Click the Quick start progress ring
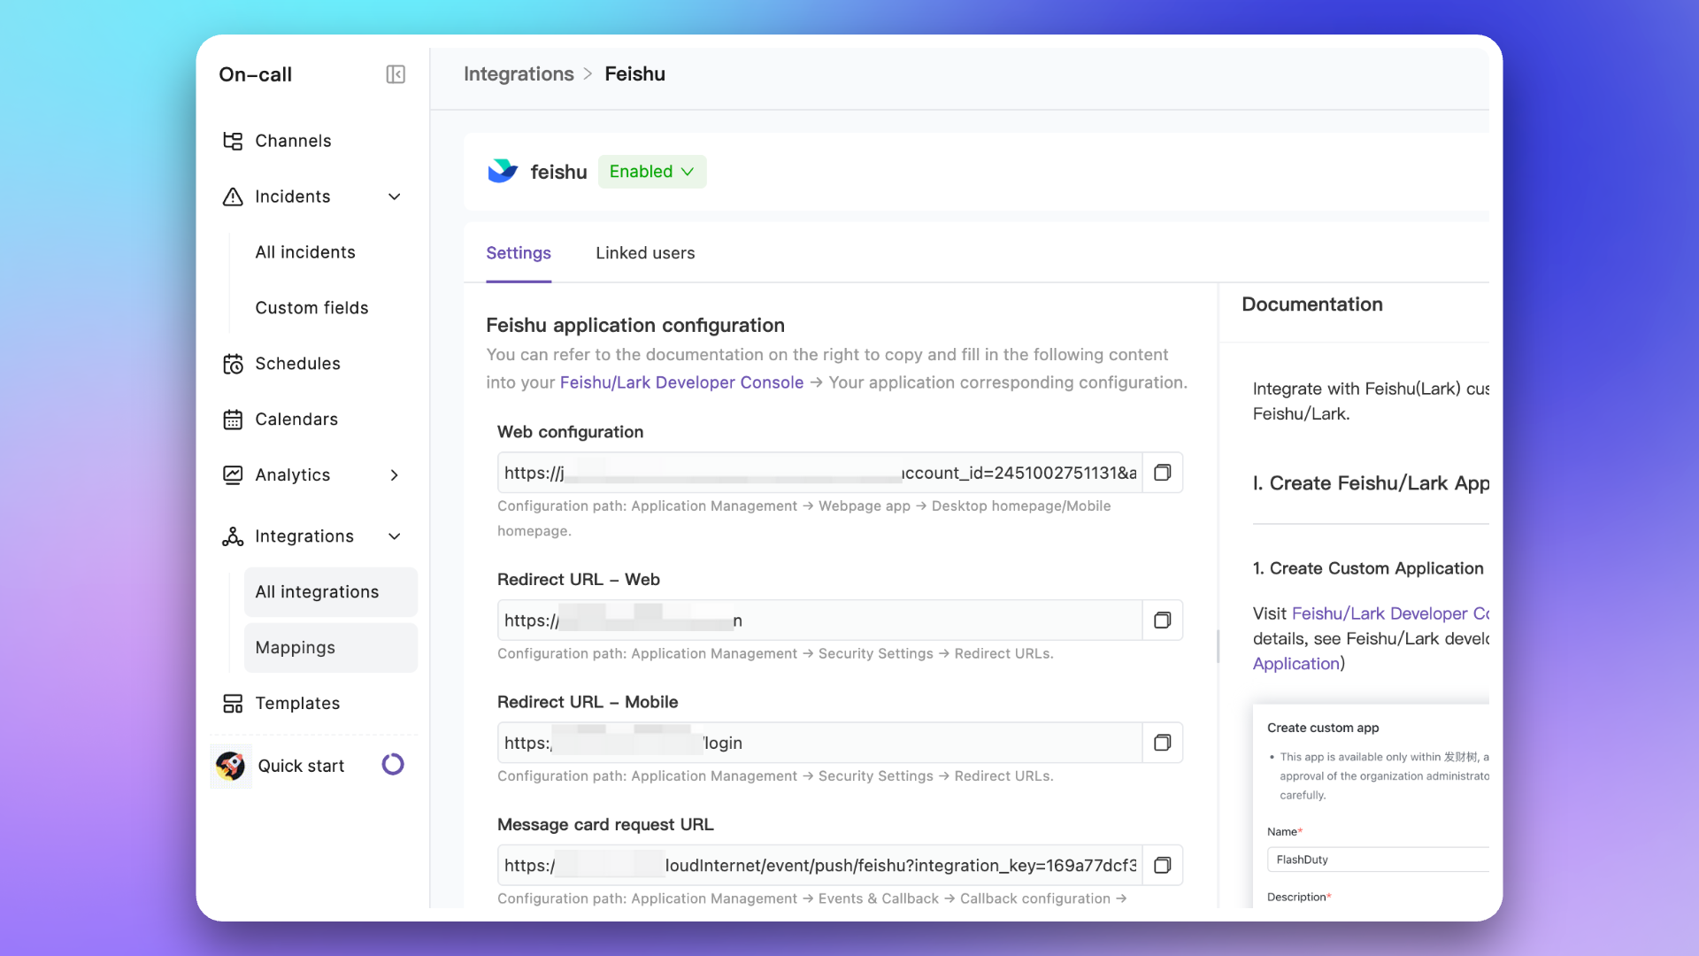The width and height of the screenshot is (1699, 956). click(x=393, y=765)
